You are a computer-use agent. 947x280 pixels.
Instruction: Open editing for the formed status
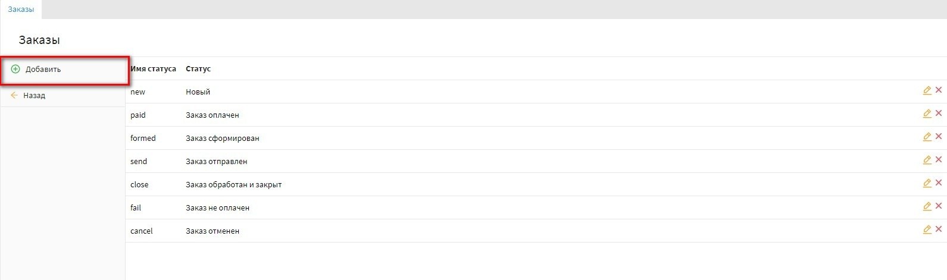(x=927, y=137)
